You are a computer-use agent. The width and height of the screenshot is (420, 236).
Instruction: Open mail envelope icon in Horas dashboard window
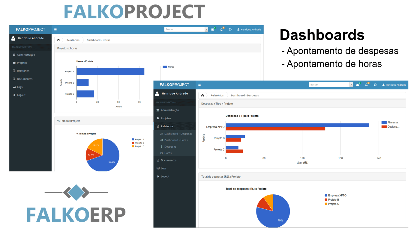click(213, 29)
